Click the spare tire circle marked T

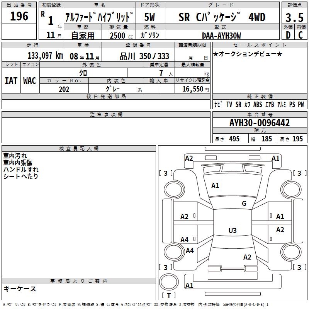pyautogui.click(x=169, y=282)
